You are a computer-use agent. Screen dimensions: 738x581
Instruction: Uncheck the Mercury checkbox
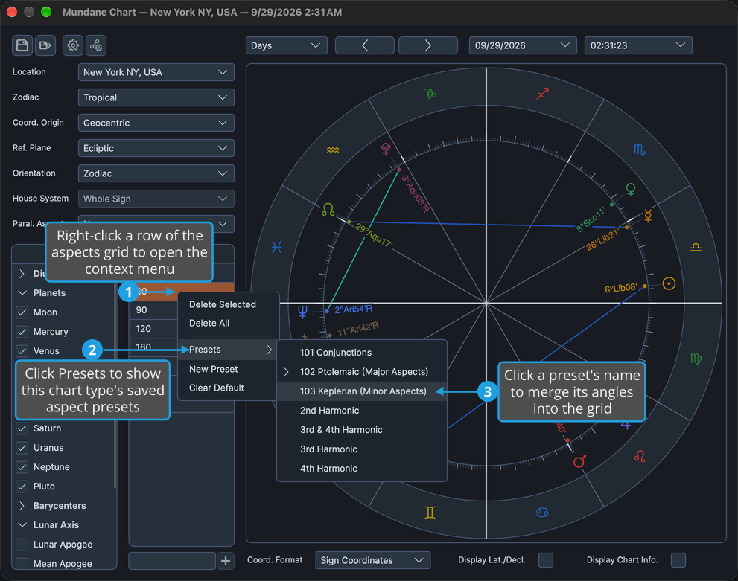coord(22,332)
